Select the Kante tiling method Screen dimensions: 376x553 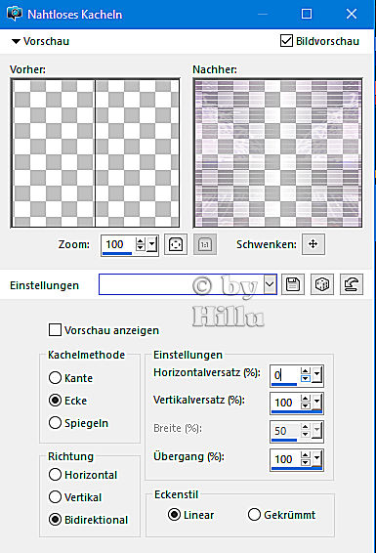click(x=55, y=378)
